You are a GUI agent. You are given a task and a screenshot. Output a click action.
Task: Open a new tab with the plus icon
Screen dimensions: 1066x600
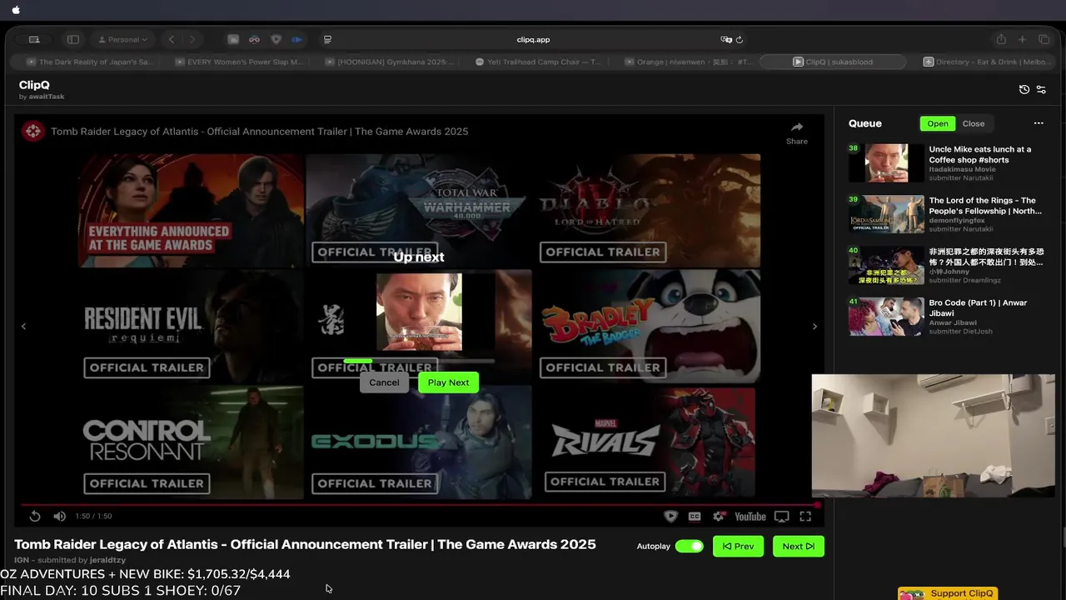coord(1022,39)
